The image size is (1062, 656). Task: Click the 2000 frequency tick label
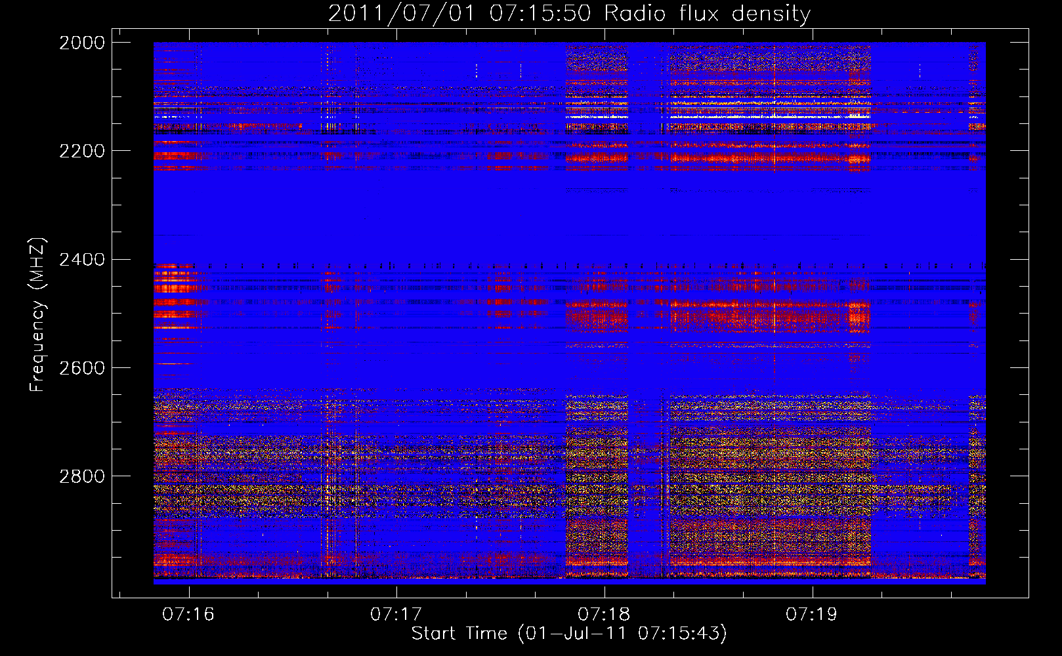(x=82, y=43)
